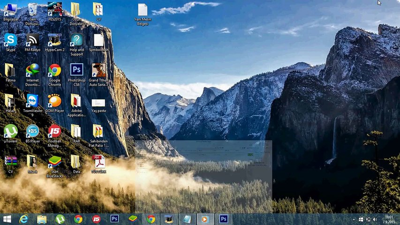This screenshot has width=400, height=225.
Task: Open File Explorer from the taskbar
Action: coord(42,219)
